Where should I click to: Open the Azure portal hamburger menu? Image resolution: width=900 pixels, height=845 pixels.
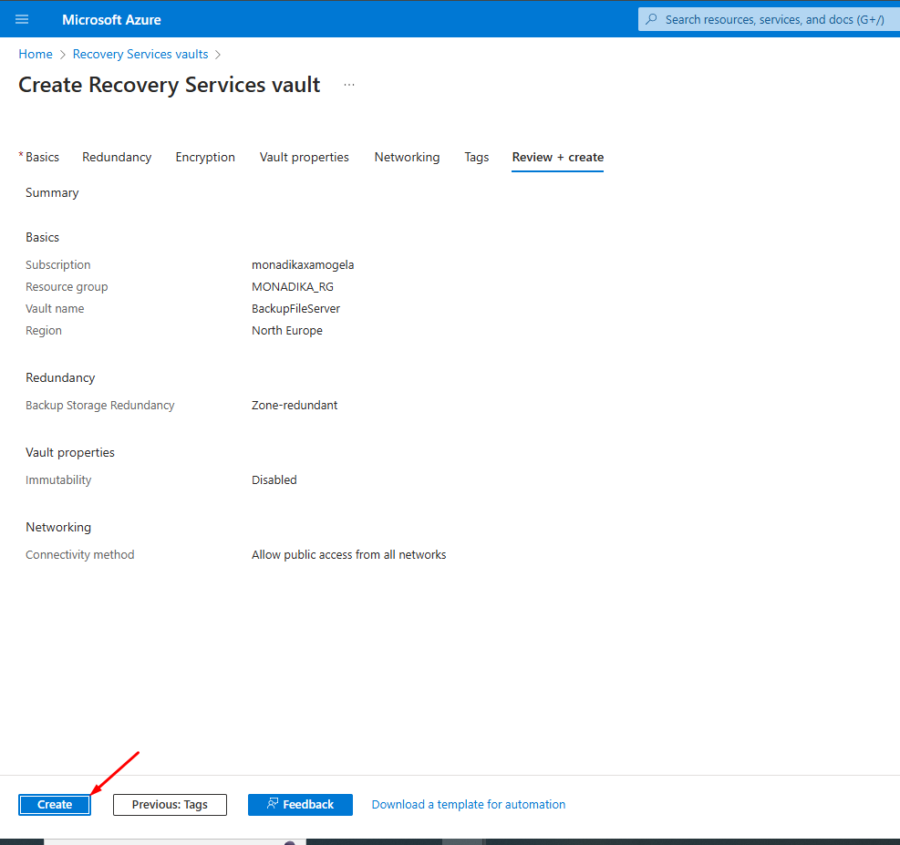[22, 19]
